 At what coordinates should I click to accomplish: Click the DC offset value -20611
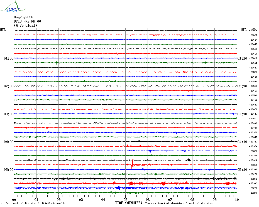pyautogui.click(x=253, y=58)
